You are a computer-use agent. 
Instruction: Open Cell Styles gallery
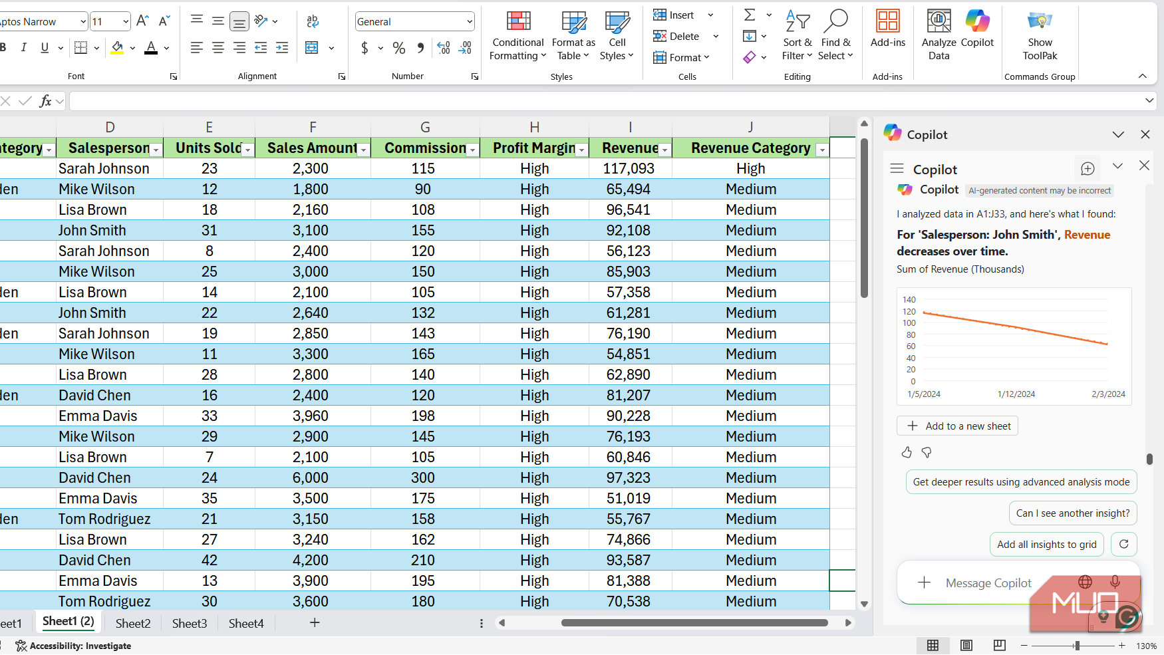tap(617, 36)
